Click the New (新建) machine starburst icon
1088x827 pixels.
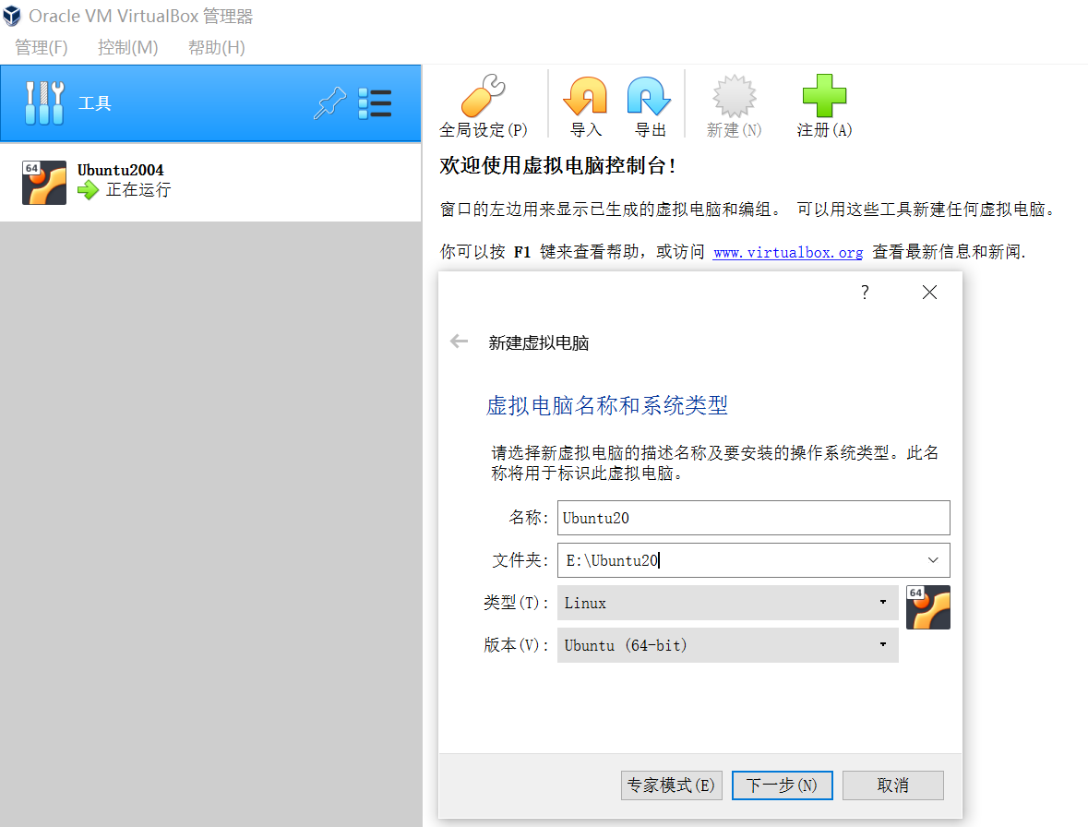click(735, 96)
